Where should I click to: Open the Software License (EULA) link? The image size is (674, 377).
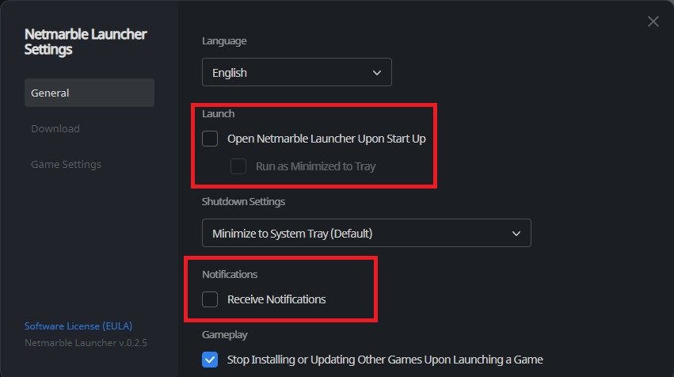pos(78,326)
